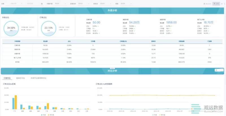This screenshot has width=226, height=116.
Task: Toggle 外卖 legend under the bar chart
Action: [x=43, y=115]
